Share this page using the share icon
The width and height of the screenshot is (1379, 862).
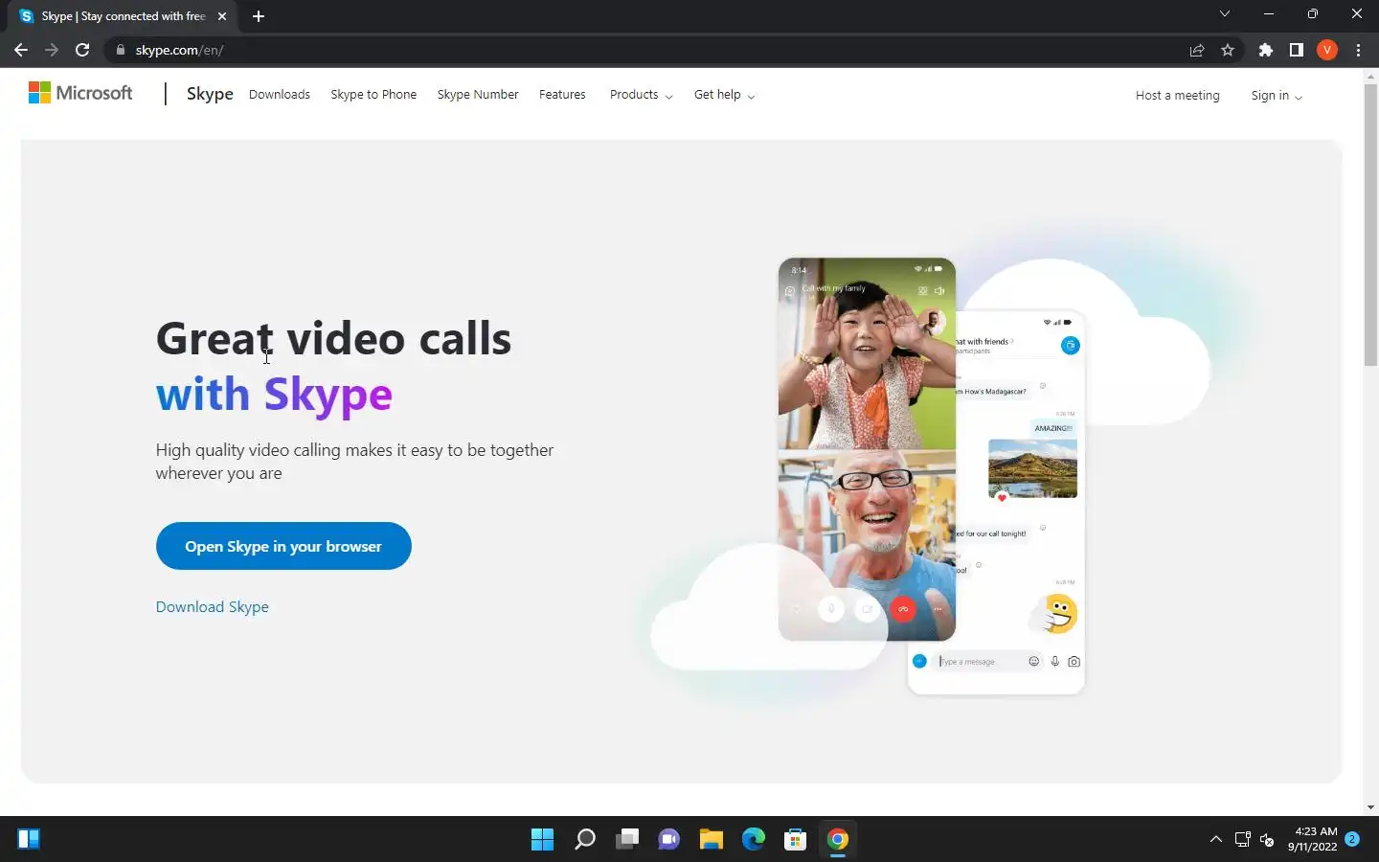click(x=1197, y=50)
